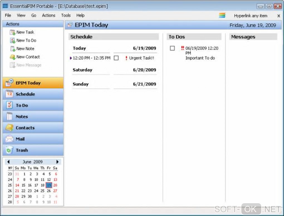
Task: Select June 14 in the mini calendar
Action: 17,185
